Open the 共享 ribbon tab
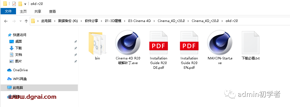 38,11
